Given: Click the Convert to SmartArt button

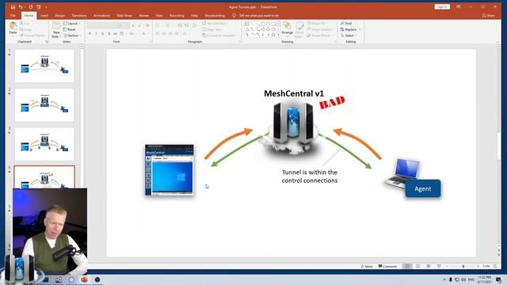Looking at the screenshot, I should [219, 35].
